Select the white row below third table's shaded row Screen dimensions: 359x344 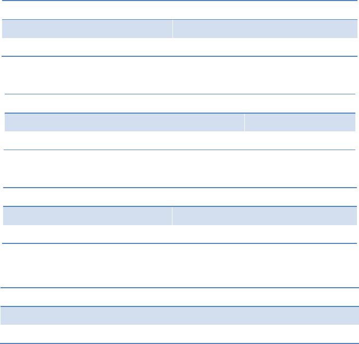tap(180, 234)
